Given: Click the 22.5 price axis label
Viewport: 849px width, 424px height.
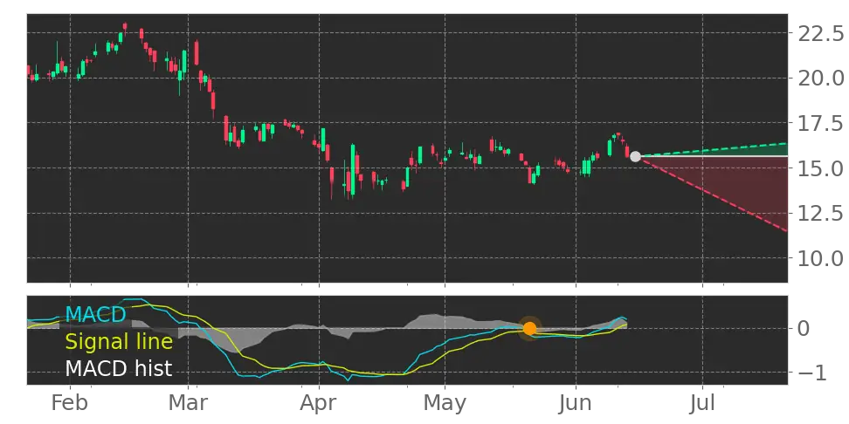Looking at the screenshot, I should point(820,33).
